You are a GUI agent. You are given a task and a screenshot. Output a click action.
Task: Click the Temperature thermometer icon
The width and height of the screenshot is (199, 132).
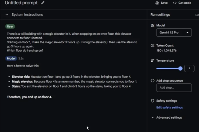(x=153, y=61)
